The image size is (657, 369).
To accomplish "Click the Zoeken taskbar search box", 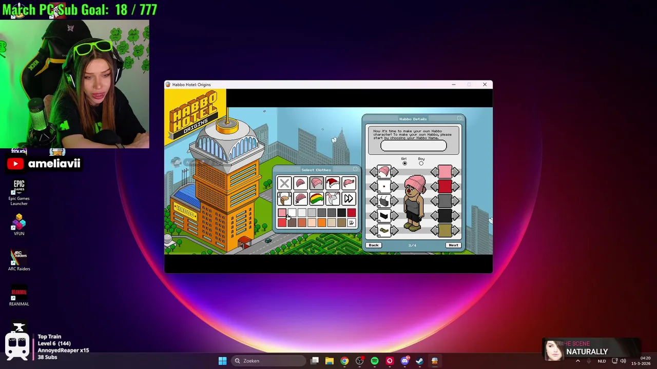I will [x=268, y=361].
